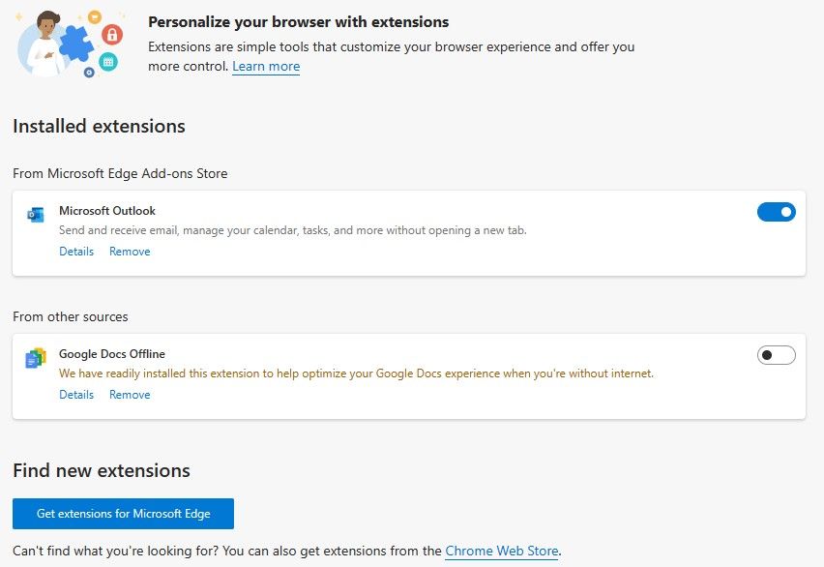Remove the Microsoft Outlook extension
Screen dimensions: 824x567
pos(130,252)
